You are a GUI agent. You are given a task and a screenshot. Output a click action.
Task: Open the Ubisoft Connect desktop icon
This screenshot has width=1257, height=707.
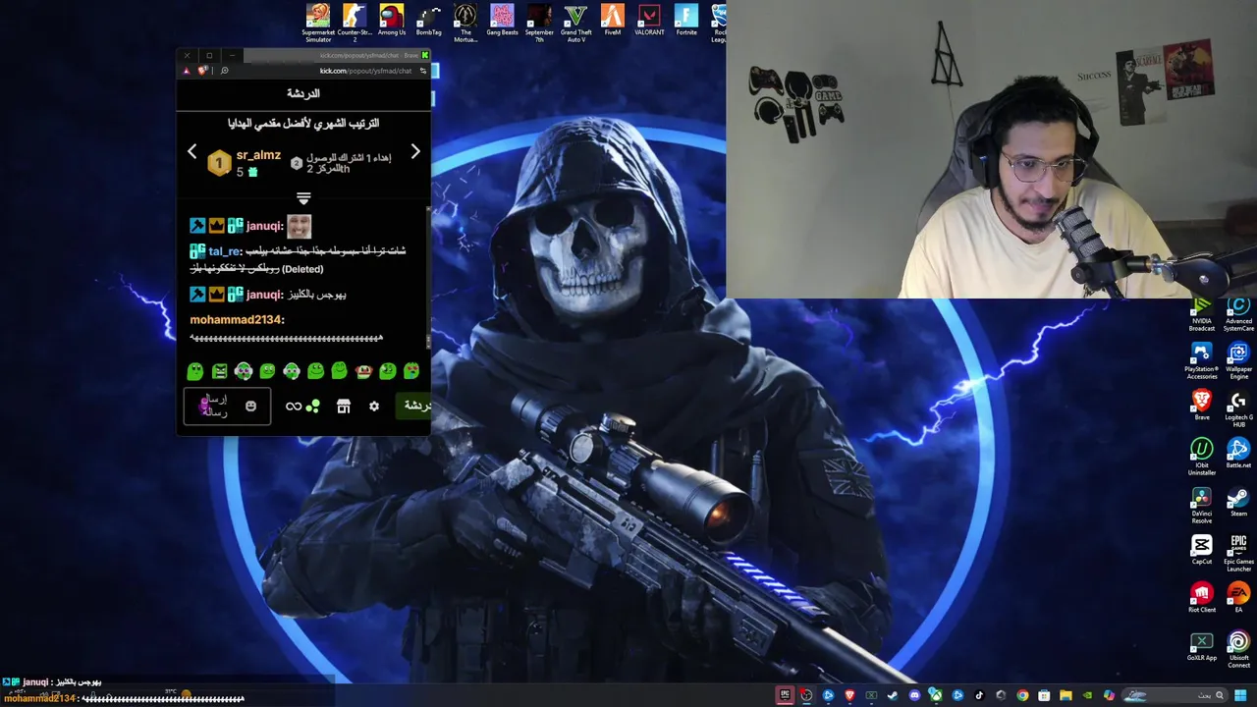click(x=1238, y=650)
